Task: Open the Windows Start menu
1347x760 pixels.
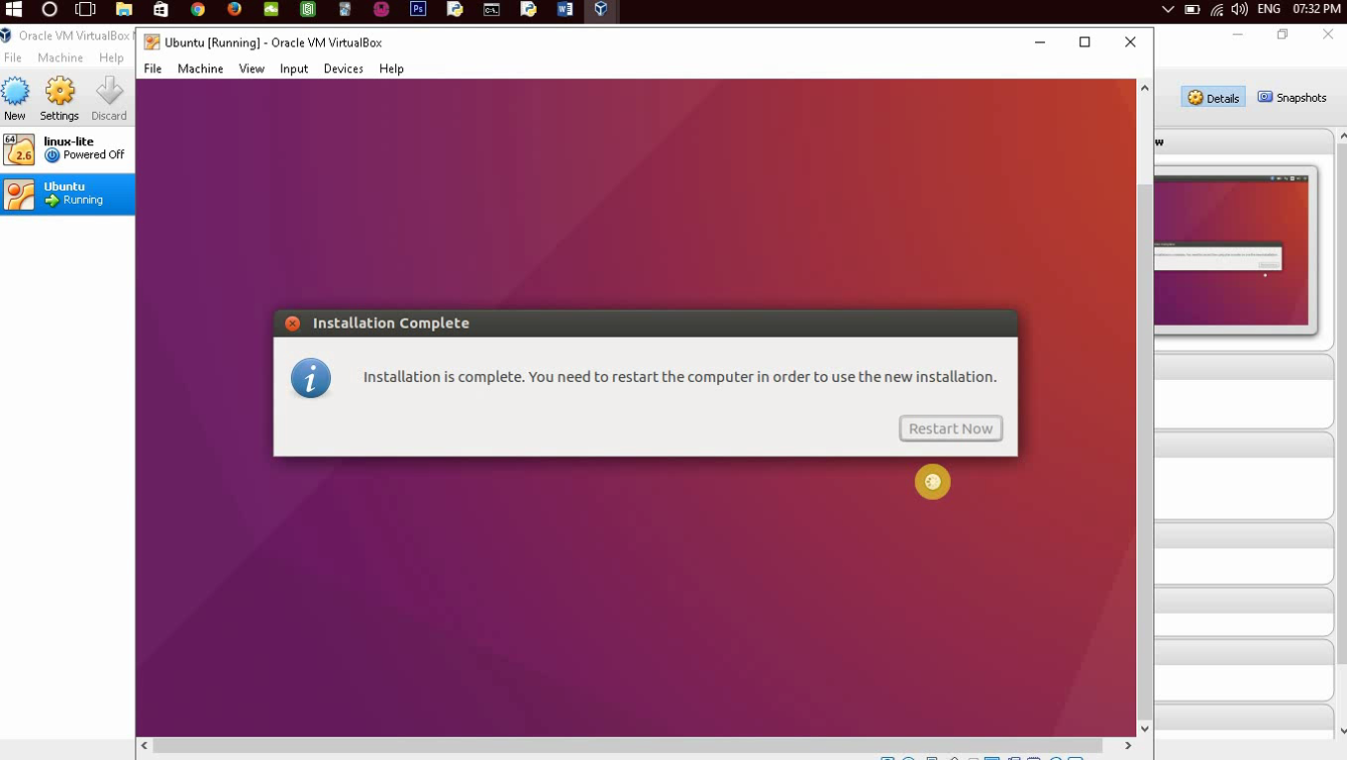Action: (14, 10)
